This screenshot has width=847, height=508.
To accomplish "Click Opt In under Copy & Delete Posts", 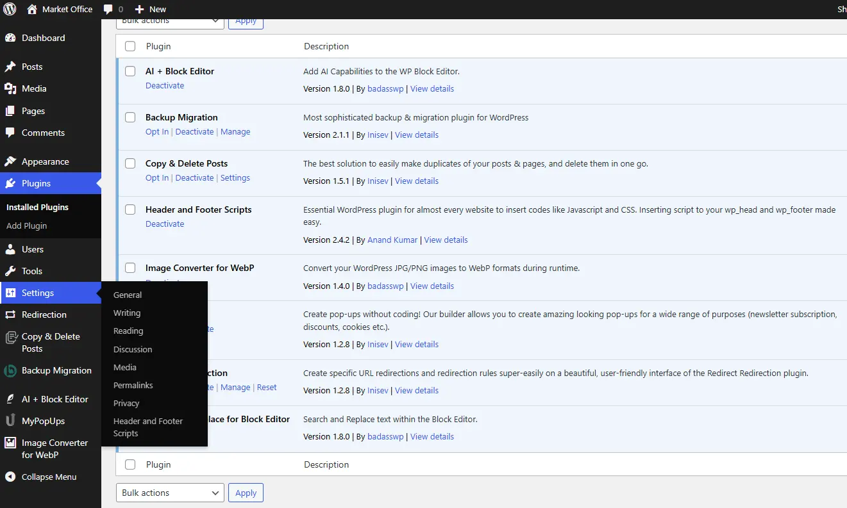I will click(x=157, y=177).
